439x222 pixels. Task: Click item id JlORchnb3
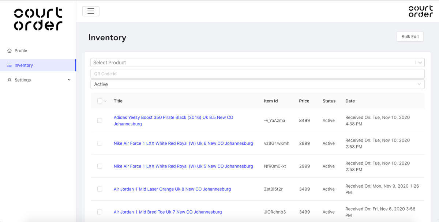pos(275,212)
